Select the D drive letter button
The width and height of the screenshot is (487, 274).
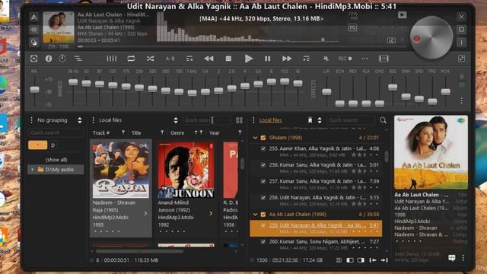pos(53,145)
